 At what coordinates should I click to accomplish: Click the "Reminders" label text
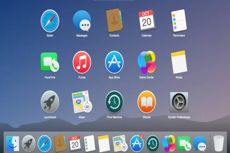[x=179, y=35]
